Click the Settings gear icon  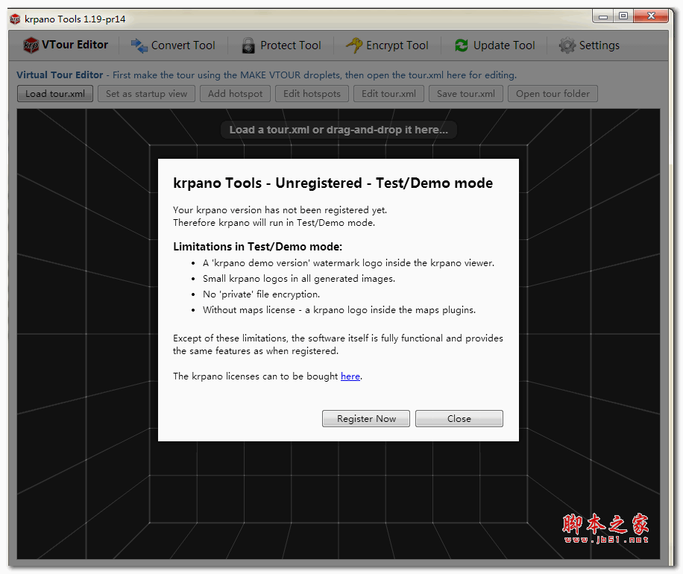(x=567, y=45)
